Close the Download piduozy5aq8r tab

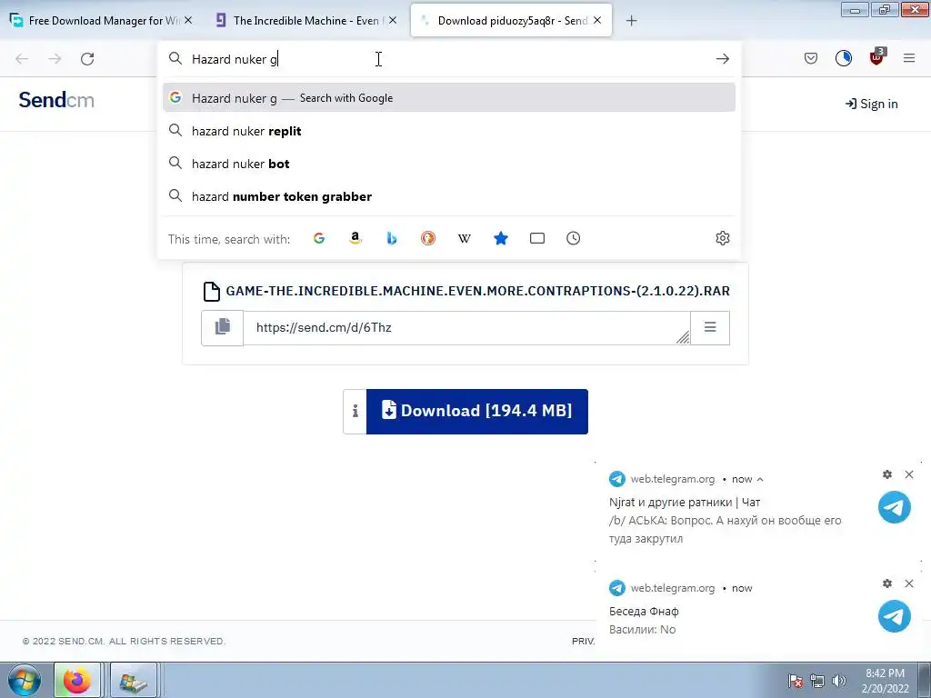pyautogui.click(x=597, y=20)
